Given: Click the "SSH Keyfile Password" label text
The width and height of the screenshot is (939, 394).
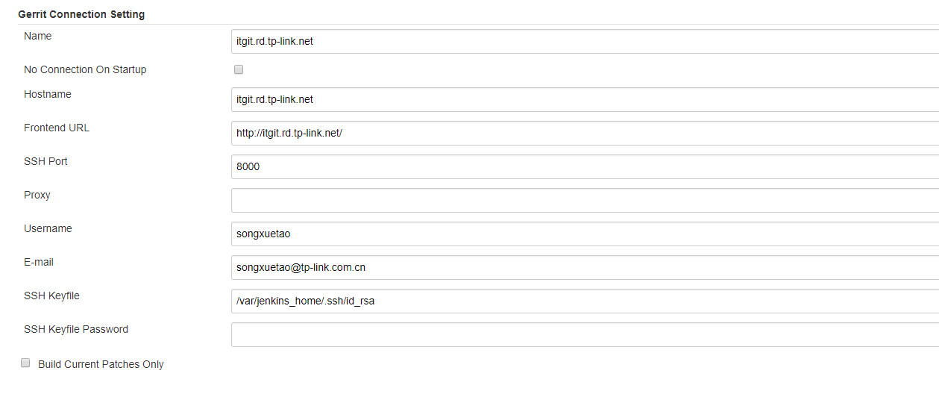Looking at the screenshot, I should (76, 329).
